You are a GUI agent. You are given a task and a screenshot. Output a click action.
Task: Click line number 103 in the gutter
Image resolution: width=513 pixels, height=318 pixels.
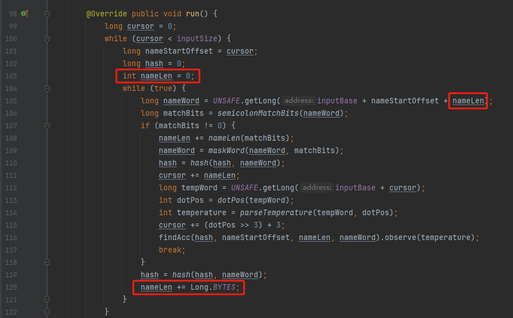click(11, 76)
